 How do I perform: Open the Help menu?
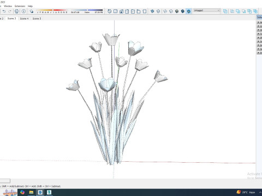(30, 6)
